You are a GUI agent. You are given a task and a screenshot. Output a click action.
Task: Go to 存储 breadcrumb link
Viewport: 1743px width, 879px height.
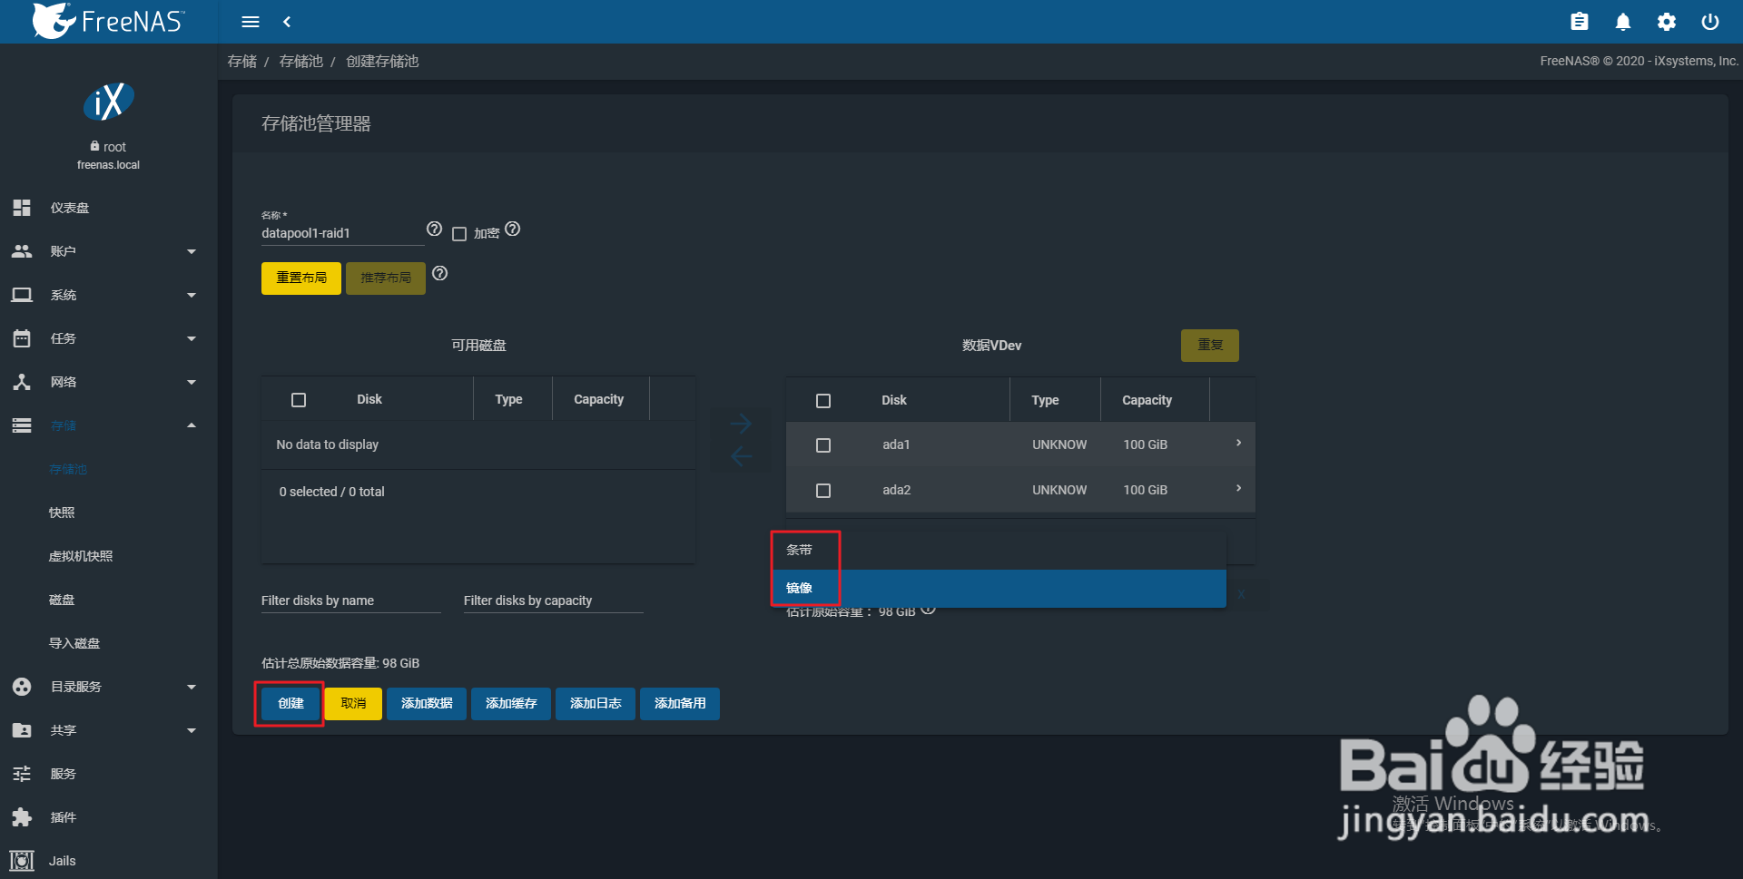(241, 61)
